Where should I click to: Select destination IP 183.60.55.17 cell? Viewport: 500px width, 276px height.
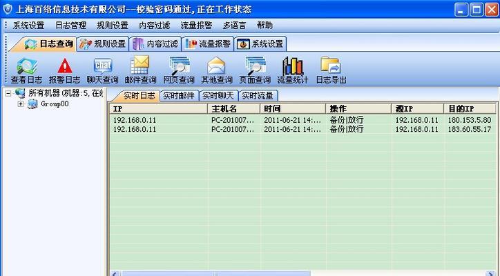point(470,129)
